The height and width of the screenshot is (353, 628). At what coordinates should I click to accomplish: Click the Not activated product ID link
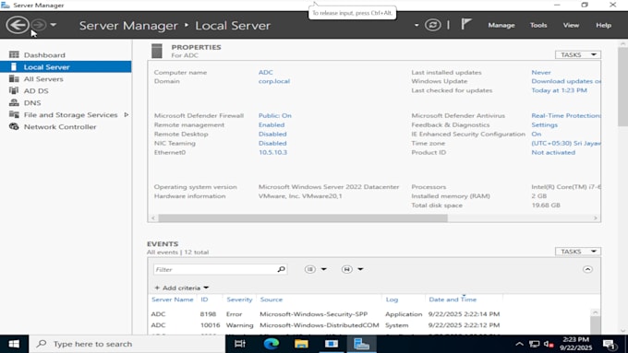(553, 152)
